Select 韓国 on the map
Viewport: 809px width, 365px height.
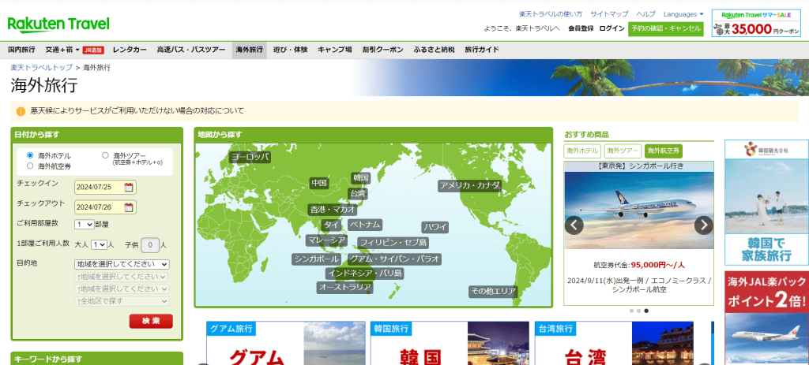[360, 177]
